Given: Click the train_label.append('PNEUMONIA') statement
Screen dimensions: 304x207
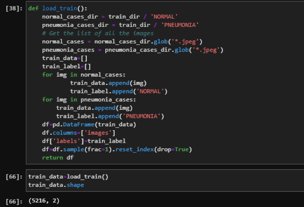Looking at the screenshot, I should 110,116.
